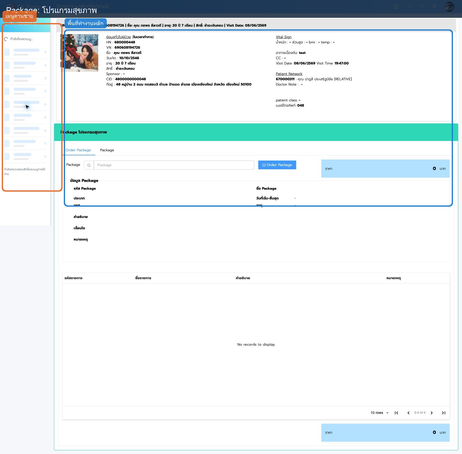Screen dimensions: 462x454
Task: Click the คำอธิบาย column header in table
Action: pos(243,278)
